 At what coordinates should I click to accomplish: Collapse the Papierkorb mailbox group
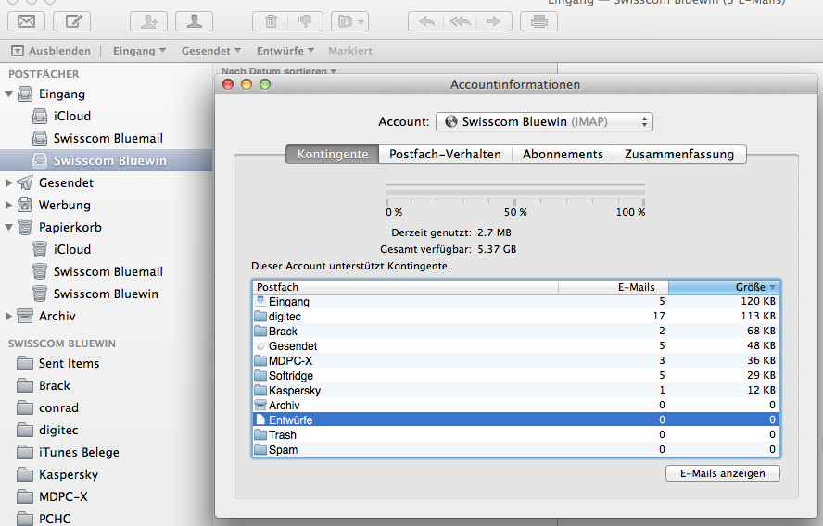click(8, 228)
